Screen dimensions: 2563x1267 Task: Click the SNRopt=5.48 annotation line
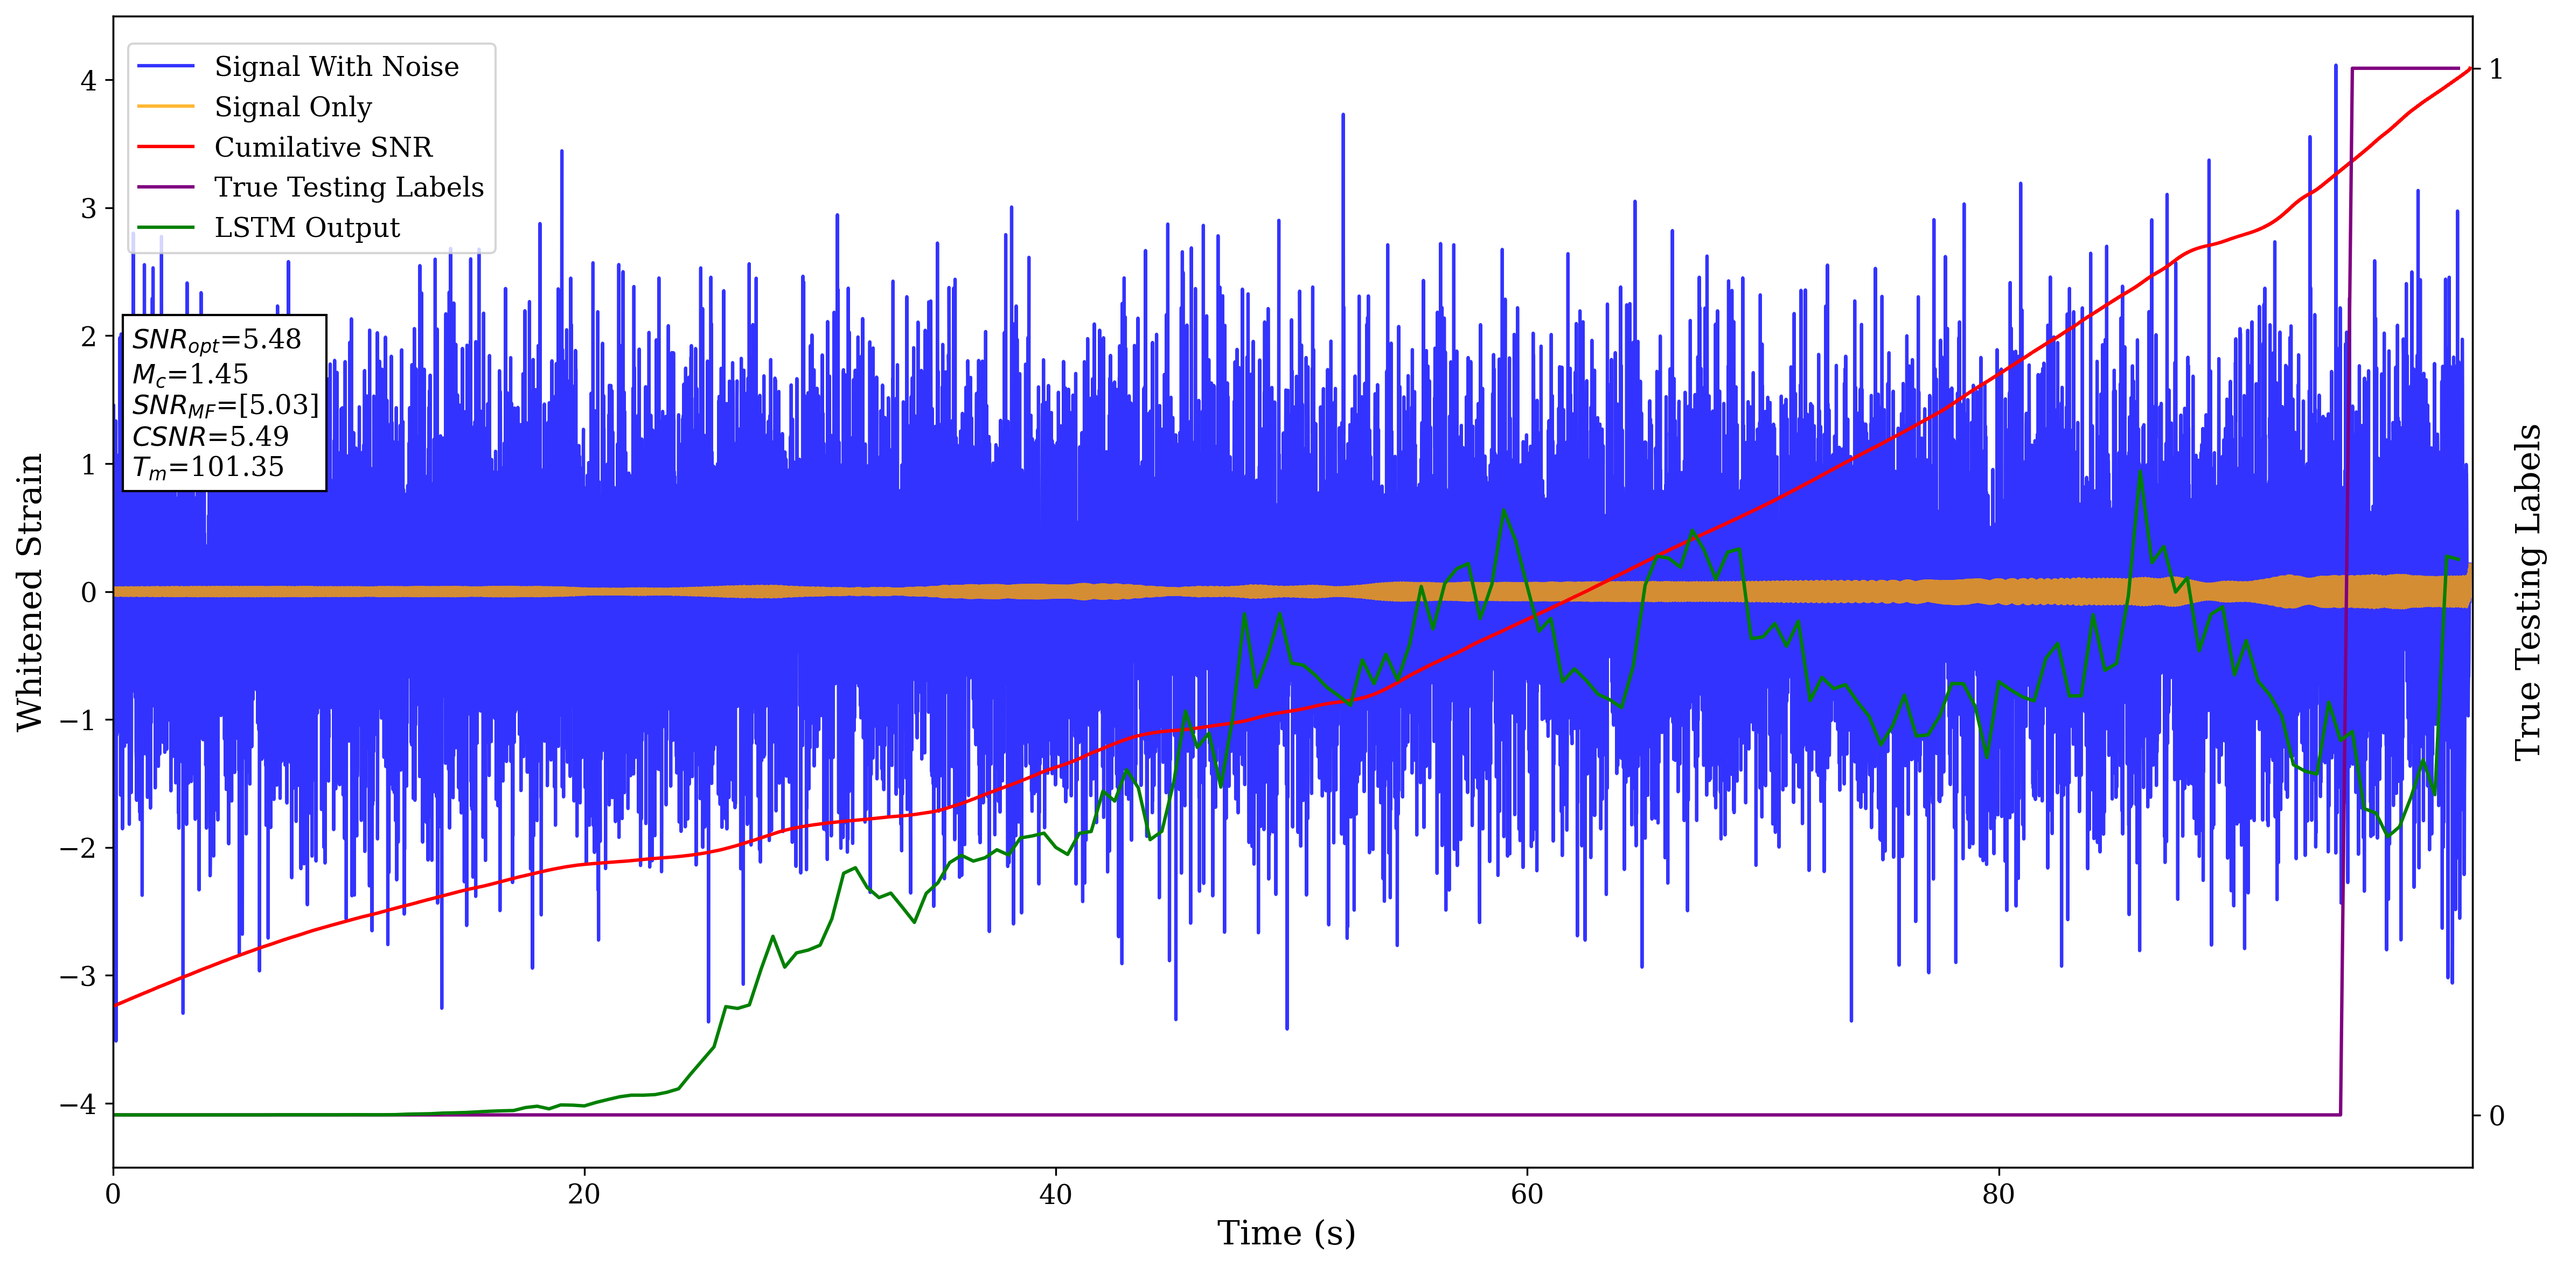click(216, 340)
